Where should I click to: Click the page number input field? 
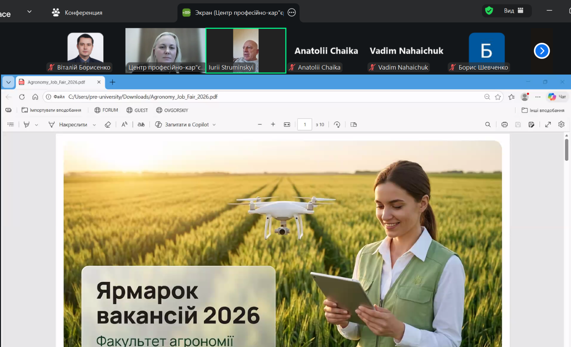304,124
